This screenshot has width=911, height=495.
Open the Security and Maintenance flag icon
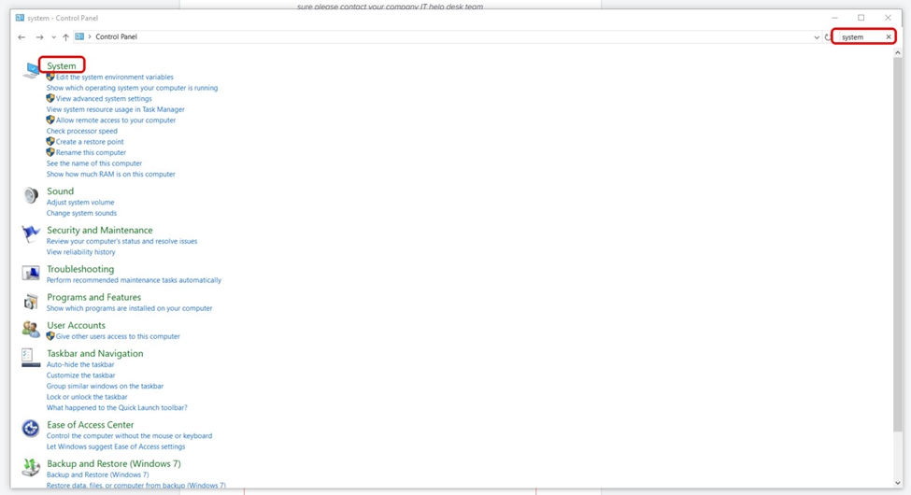31,234
